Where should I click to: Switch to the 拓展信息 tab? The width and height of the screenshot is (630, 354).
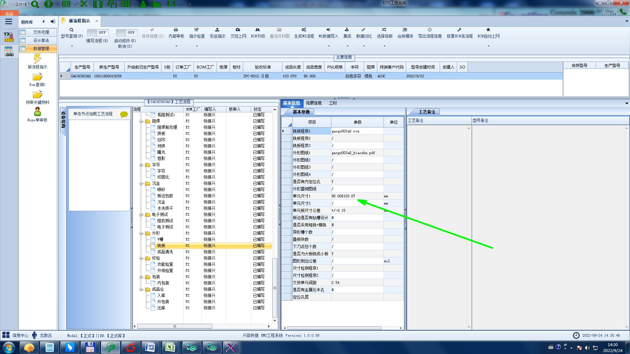click(x=314, y=103)
